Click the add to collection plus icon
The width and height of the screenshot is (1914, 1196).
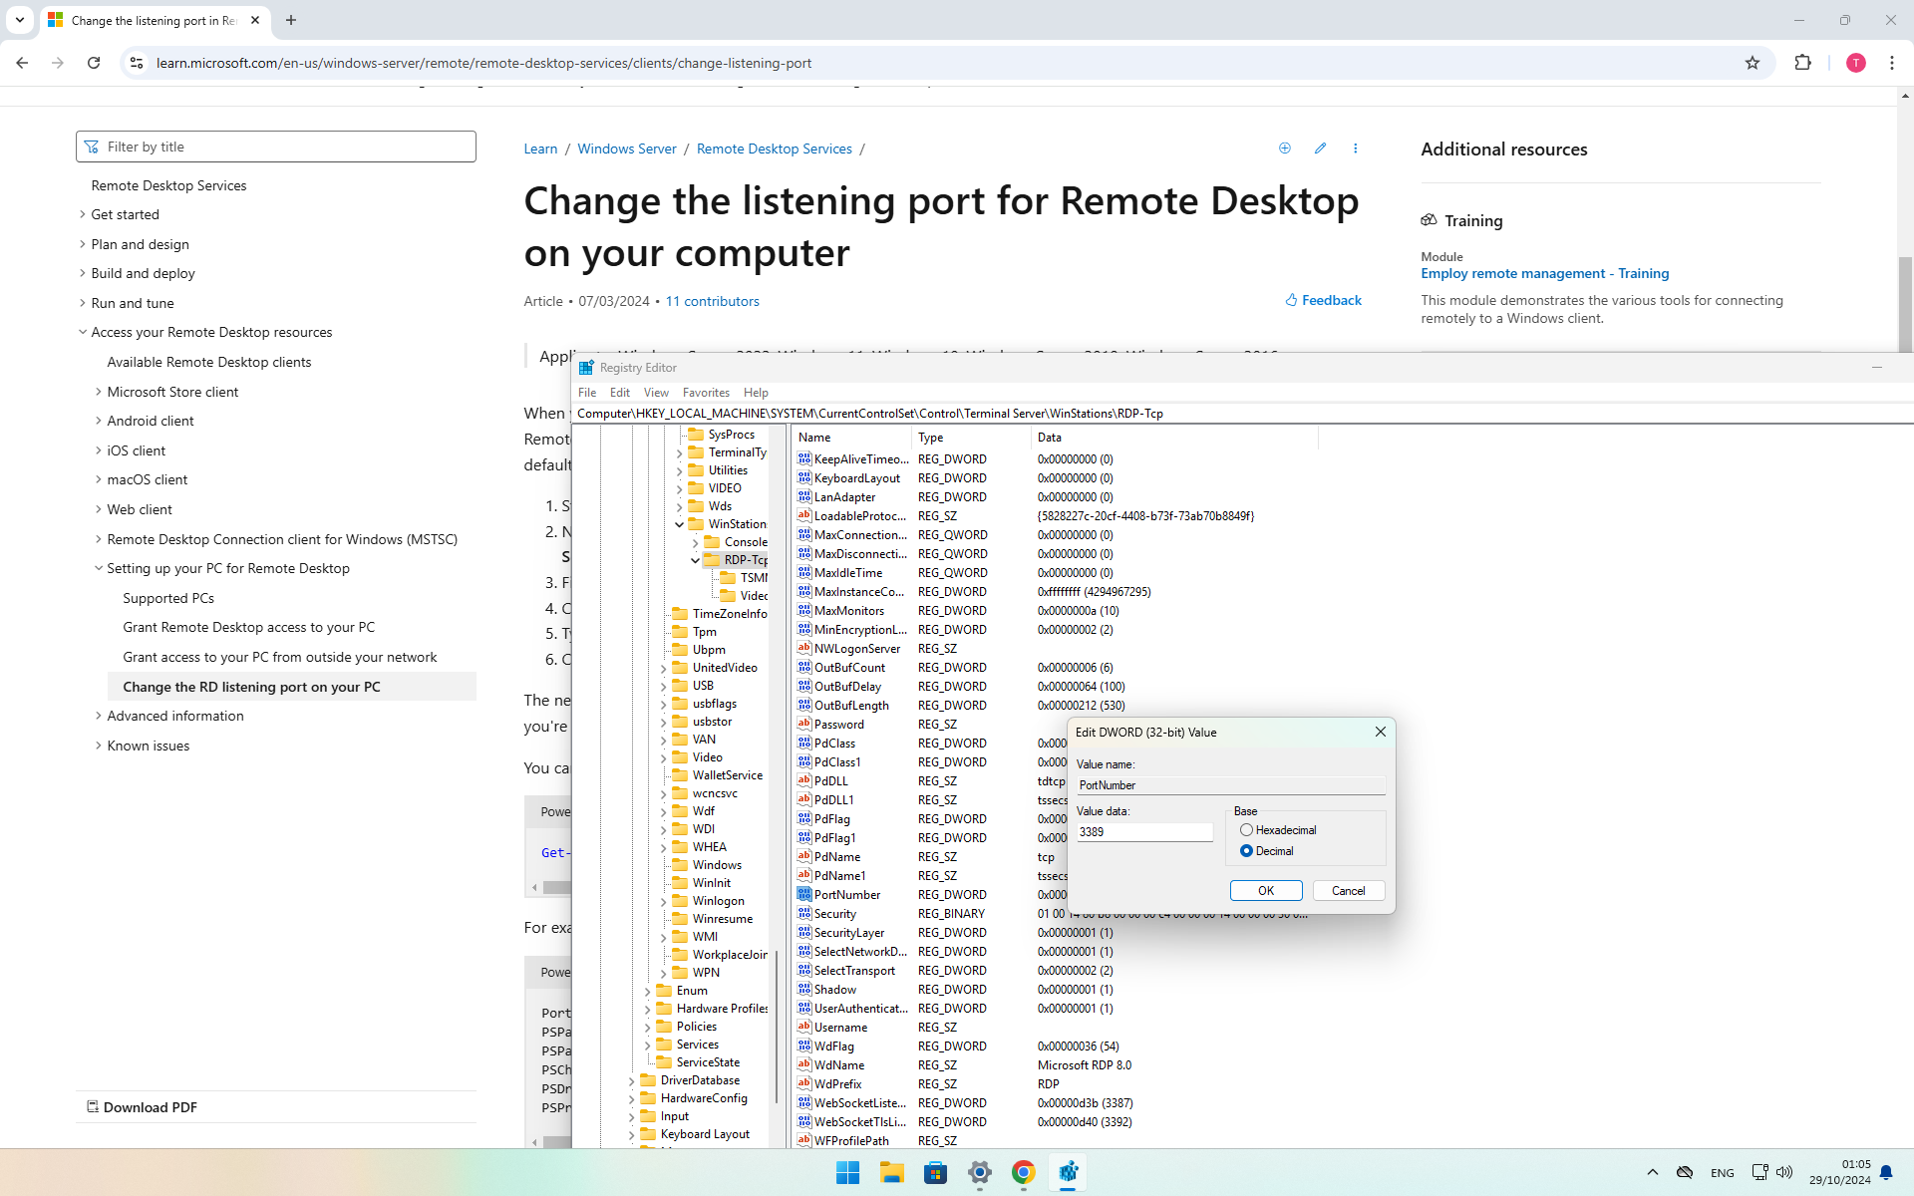tap(1285, 149)
